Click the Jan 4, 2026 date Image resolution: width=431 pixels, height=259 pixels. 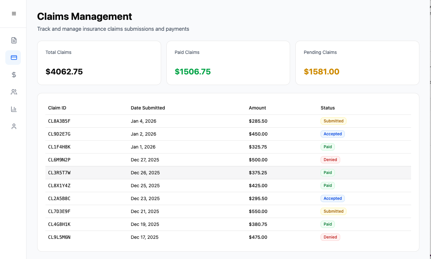[144, 121]
